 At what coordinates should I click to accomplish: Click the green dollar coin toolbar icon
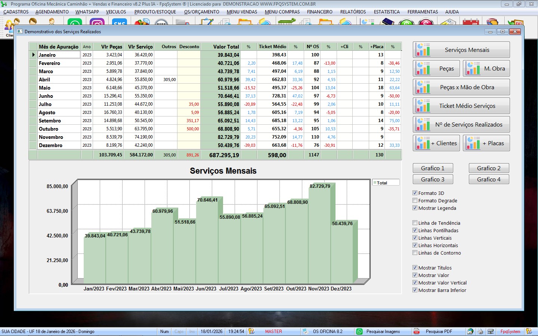pyautogui.click(x=406, y=22)
